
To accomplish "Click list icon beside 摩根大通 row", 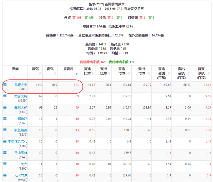I will (x=5, y=107).
